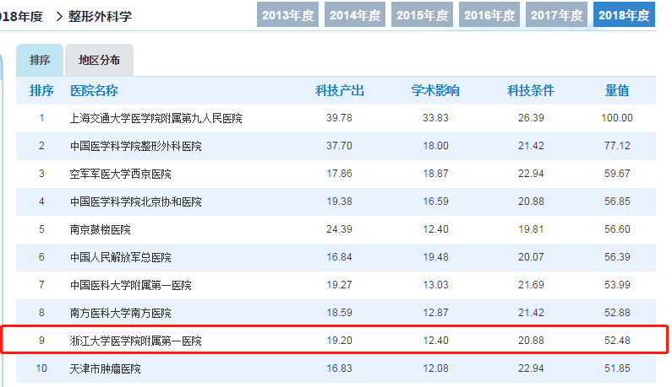Image resolution: width=672 pixels, height=387 pixels.
Task: Click the 医院名称 column header
Action: click(x=94, y=91)
